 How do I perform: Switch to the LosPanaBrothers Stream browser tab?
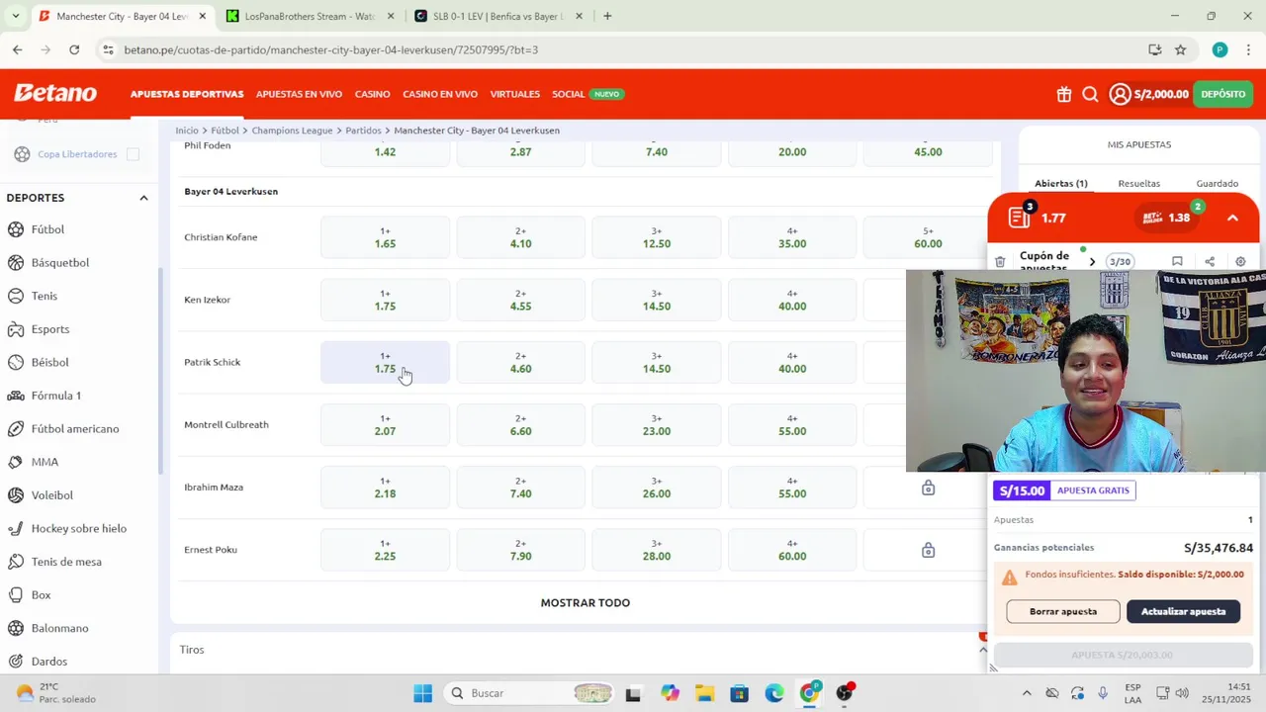[x=309, y=16]
